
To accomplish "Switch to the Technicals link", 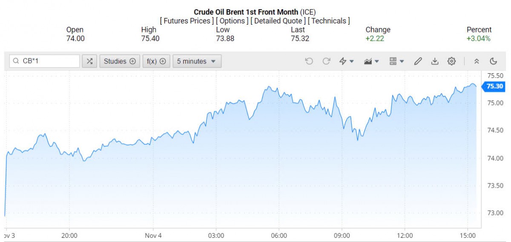I will pos(328,20).
